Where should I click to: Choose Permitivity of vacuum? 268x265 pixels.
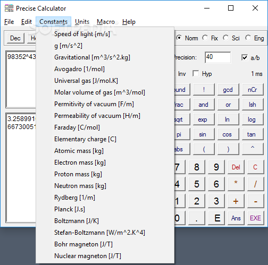[x=105, y=104]
